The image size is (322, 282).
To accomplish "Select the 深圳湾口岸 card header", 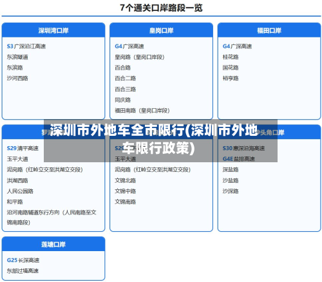I will coord(53,30).
